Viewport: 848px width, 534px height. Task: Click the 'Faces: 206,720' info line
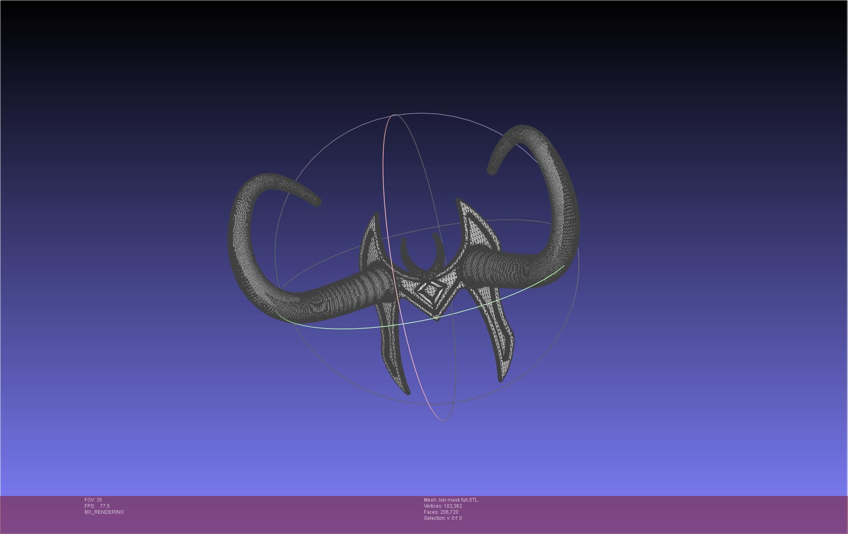click(441, 512)
